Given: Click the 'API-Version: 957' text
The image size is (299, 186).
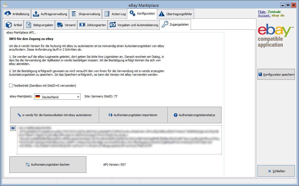Looking at the screenshot, I should point(114,165).
